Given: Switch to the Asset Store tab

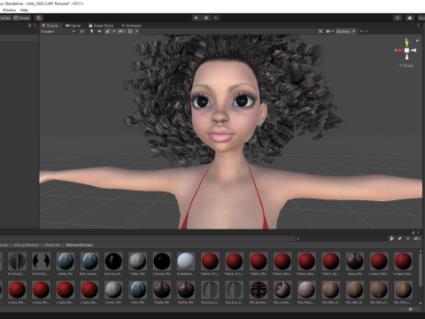Looking at the screenshot, I should tap(101, 26).
